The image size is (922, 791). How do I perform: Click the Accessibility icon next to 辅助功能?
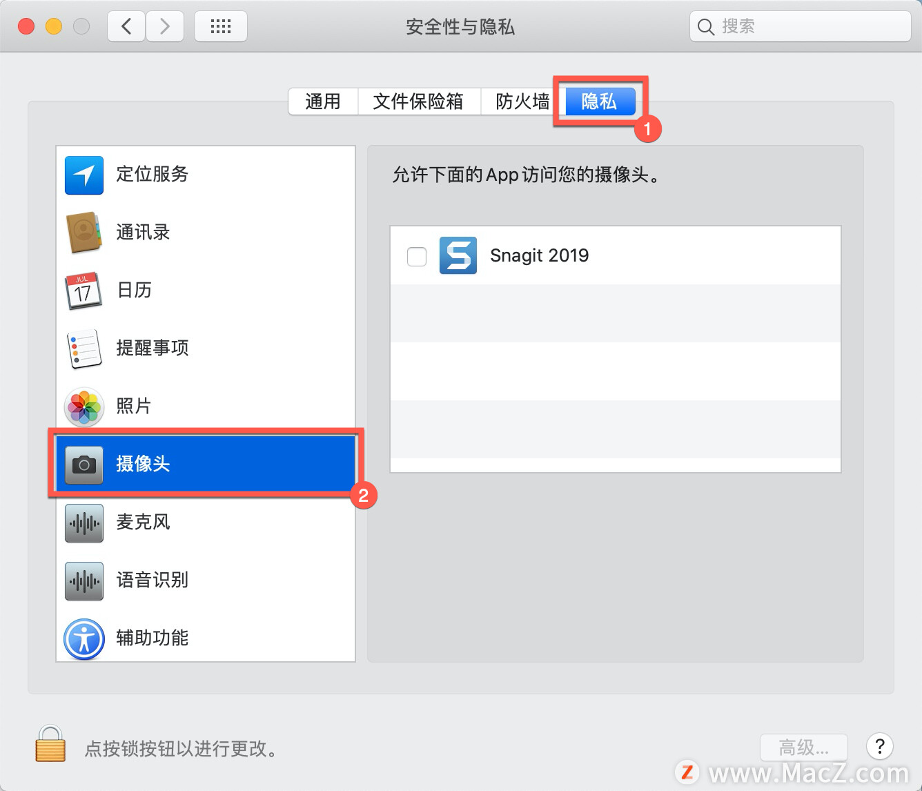[x=84, y=639]
